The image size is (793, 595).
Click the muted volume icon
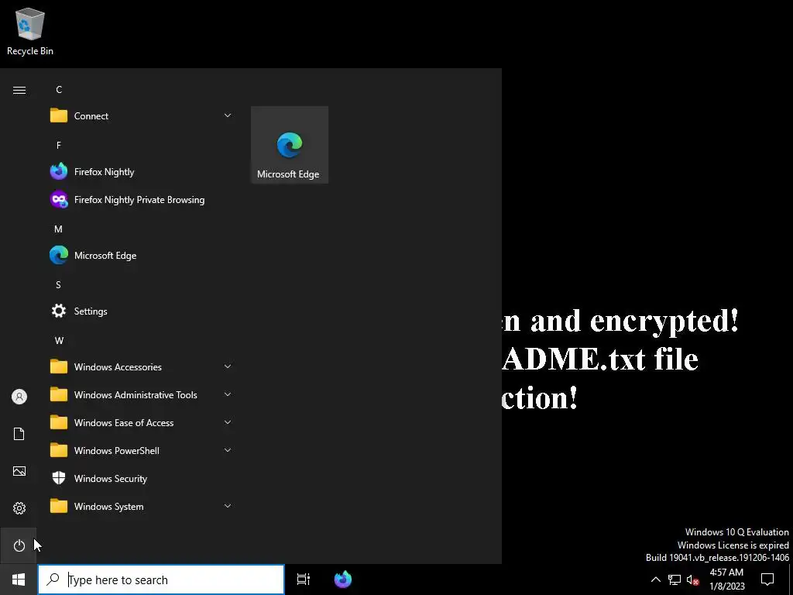coord(693,580)
